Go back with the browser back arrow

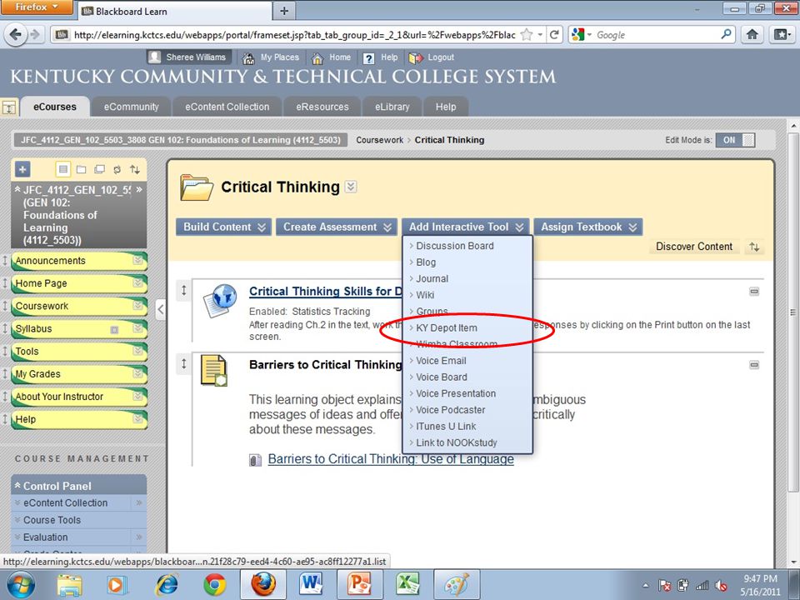coord(15,35)
